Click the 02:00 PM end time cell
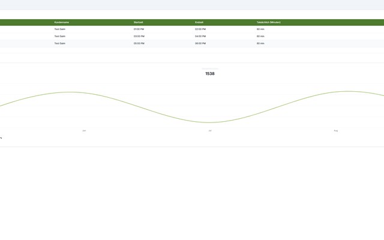Screen dimensions: 384x240 (x=200, y=29)
